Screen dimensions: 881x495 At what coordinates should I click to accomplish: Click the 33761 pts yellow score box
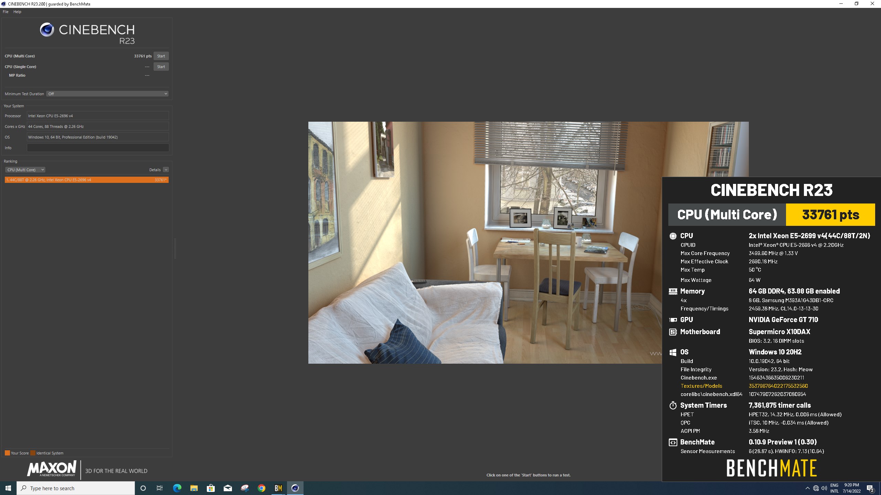click(830, 214)
